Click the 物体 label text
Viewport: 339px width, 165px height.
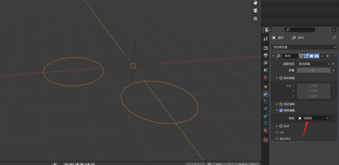click(291, 118)
